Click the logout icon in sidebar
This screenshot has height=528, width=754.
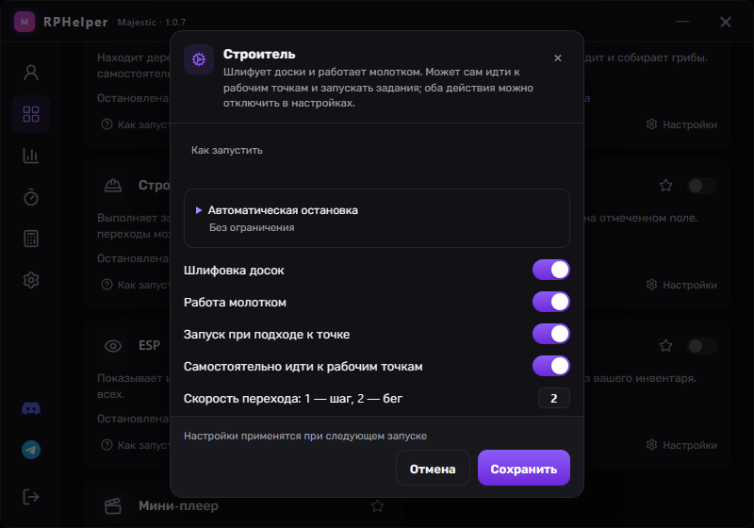(31, 497)
